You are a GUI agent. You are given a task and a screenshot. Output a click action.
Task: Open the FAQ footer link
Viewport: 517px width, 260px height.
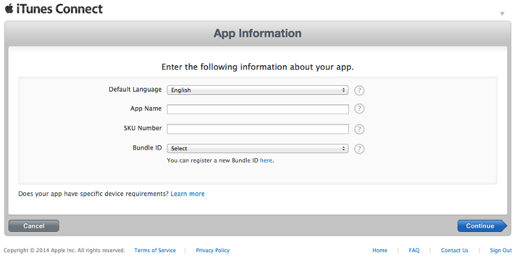coord(414,250)
